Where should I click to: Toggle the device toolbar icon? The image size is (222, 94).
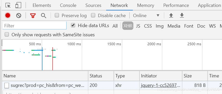tap(18, 5)
